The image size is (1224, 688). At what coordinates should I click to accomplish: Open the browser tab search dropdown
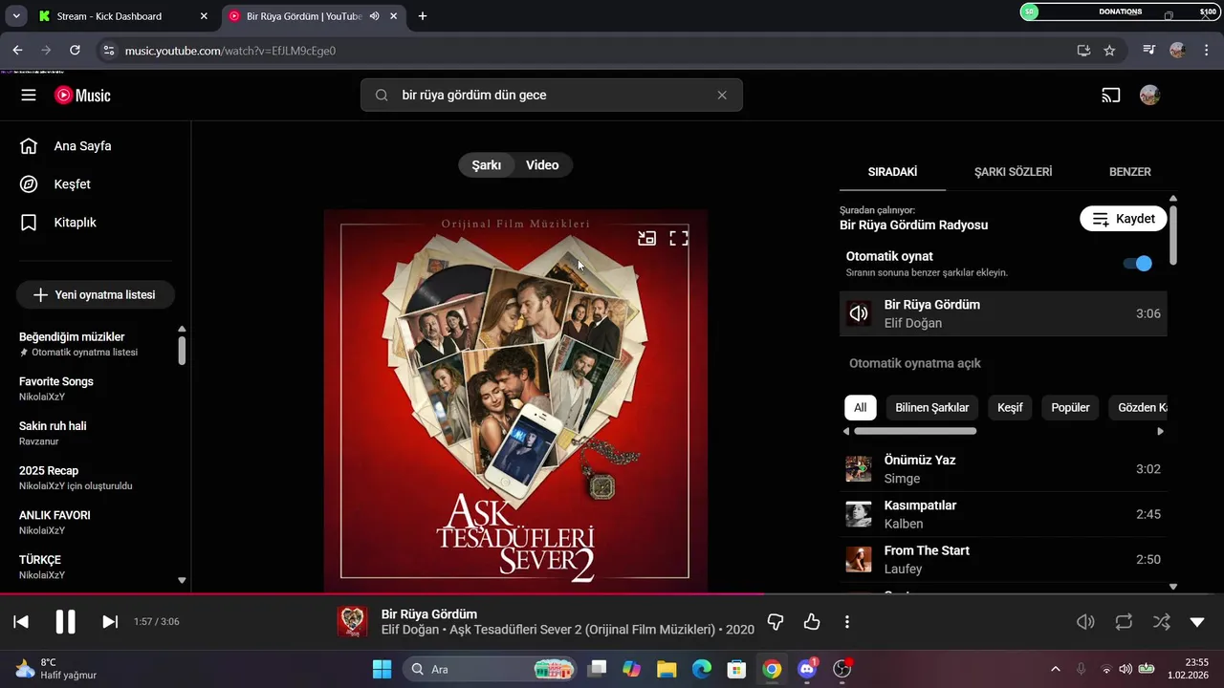pyautogui.click(x=16, y=16)
